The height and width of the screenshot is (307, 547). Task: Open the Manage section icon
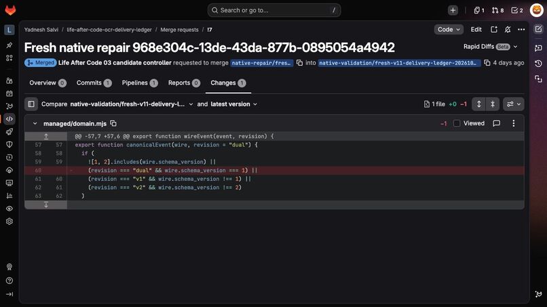(x=10, y=81)
